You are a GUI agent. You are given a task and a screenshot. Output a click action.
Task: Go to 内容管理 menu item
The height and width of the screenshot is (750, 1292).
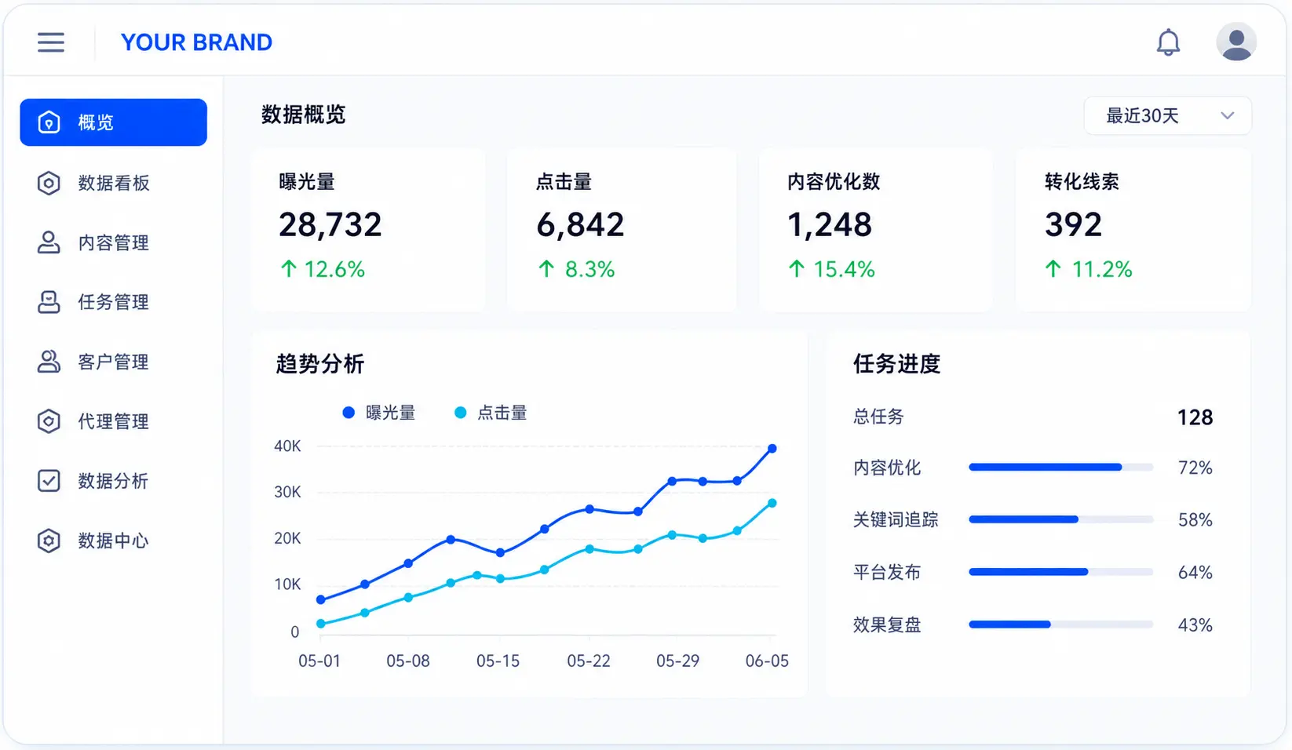pos(114,242)
